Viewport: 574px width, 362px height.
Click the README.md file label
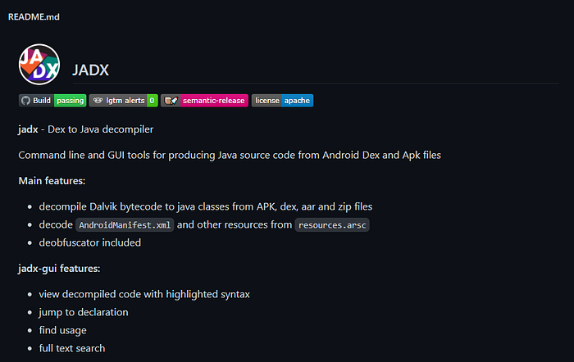(34, 17)
